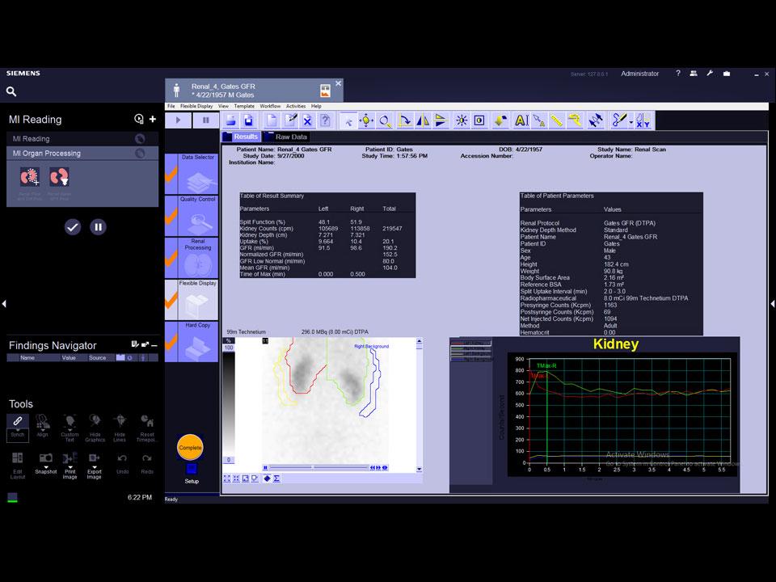Click the search magnifier icon under SIEMENS
Image resolution: width=776 pixels, height=582 pixels.
(11, 91)
